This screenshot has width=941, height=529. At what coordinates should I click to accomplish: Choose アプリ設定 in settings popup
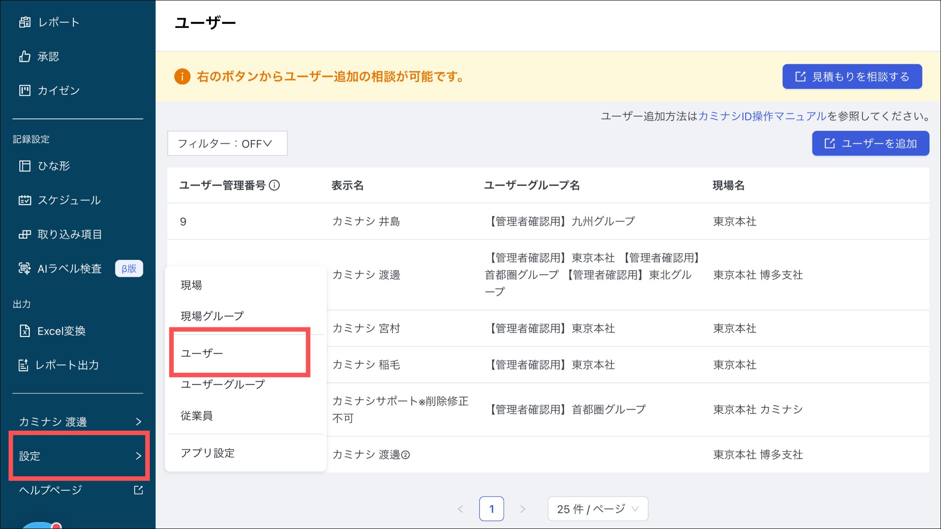(208, 453)
